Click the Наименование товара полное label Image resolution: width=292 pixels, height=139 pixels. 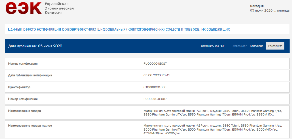click(x=30, y=126)
